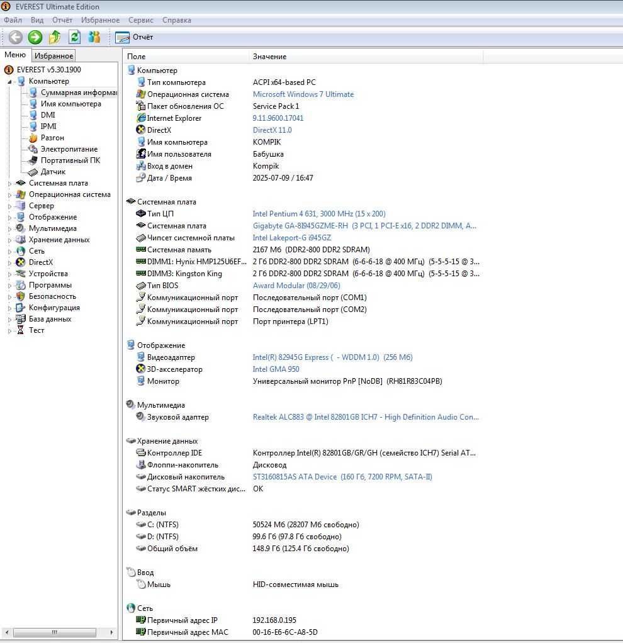Open the Realtek ALC883 audio adapter link
623x643 pixels.
coord(366,417)
